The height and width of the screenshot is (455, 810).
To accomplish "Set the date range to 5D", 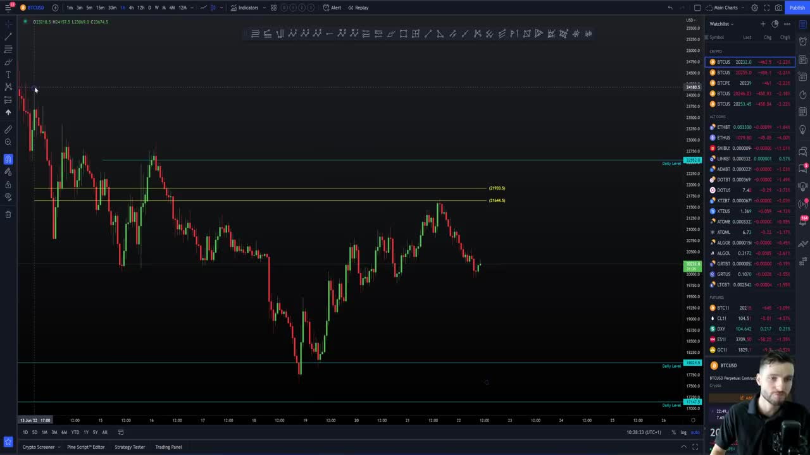I will [x=35, y=432].
